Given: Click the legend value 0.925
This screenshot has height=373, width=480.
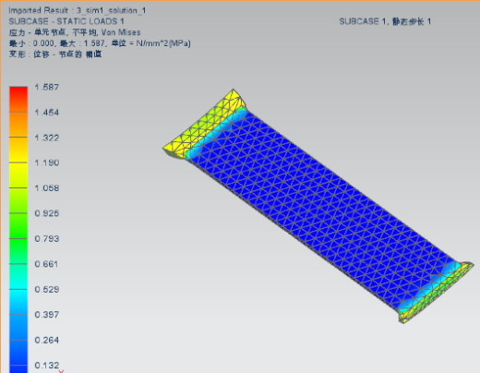Looking at the screenshot, I should pyautogui.click(x=46, y=213).
